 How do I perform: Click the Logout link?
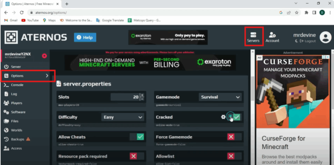[308, 41]
